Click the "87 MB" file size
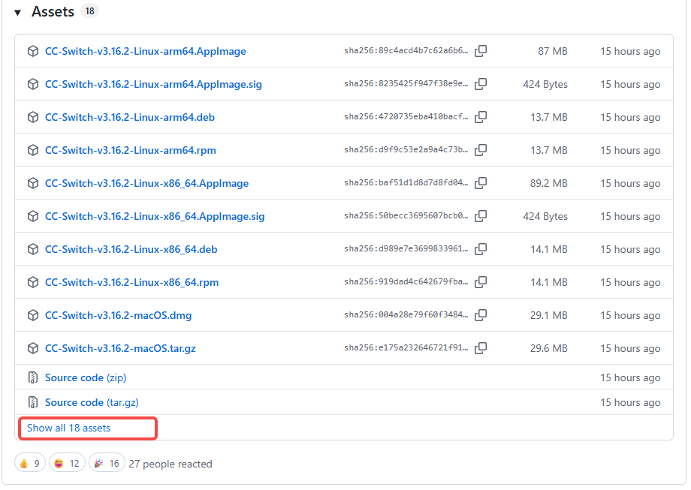 click(x=553, y=51)
